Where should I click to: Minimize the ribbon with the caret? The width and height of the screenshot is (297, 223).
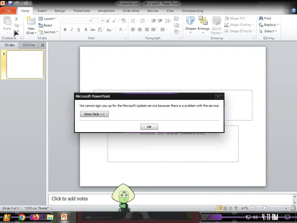coord(287,11)
